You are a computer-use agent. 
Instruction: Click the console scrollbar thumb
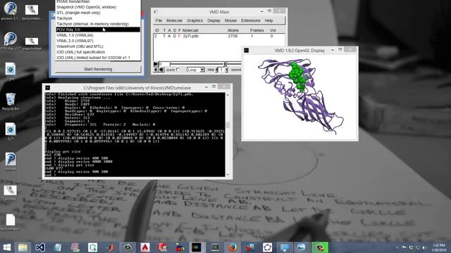[x=228, y=125]
